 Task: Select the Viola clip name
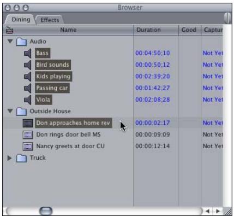pos(44,100)
